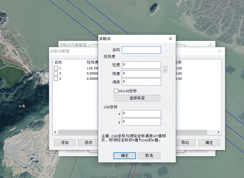Check the checkbox for point 3
244x178 pixels.
56,78
